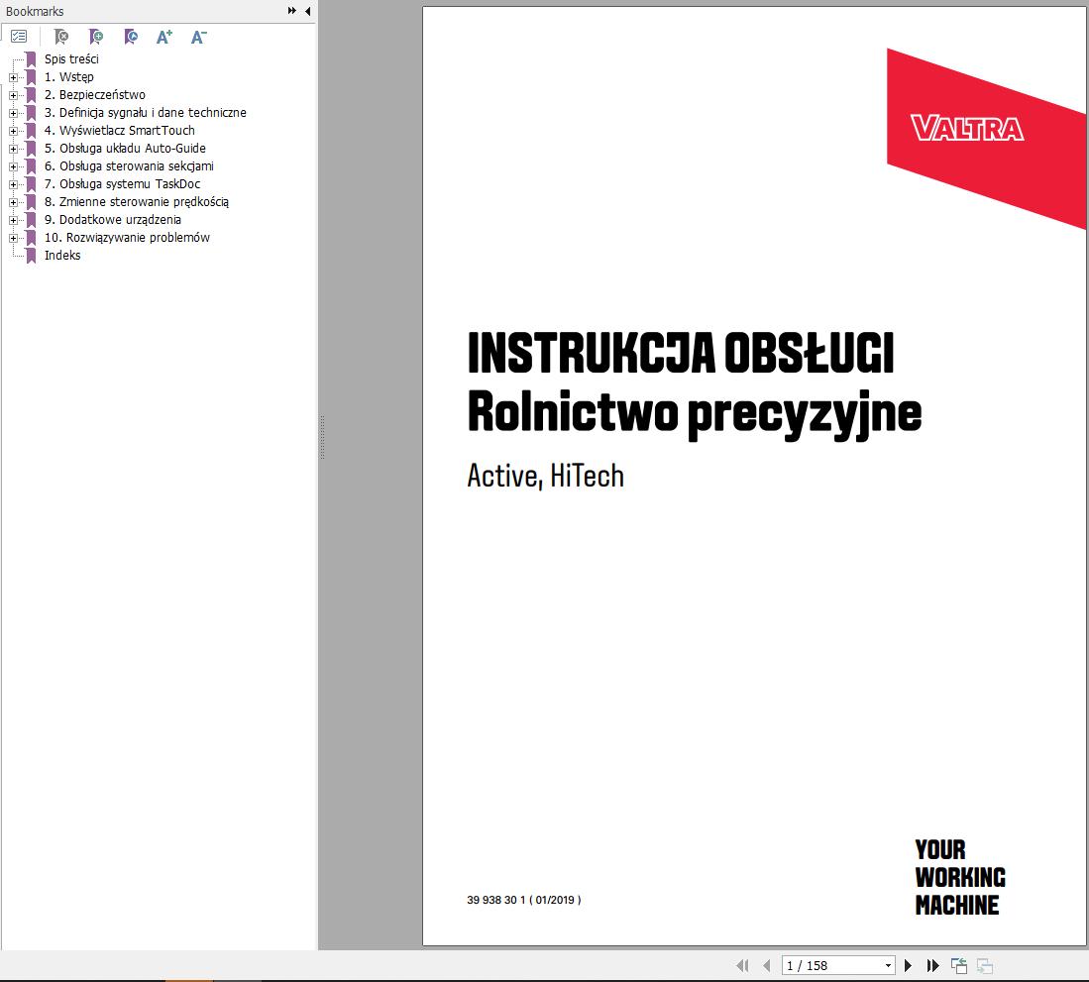Open the Spis treści bookmark
The height and width of the screenshot is (982, 1089).
click(x=71, y=59)
